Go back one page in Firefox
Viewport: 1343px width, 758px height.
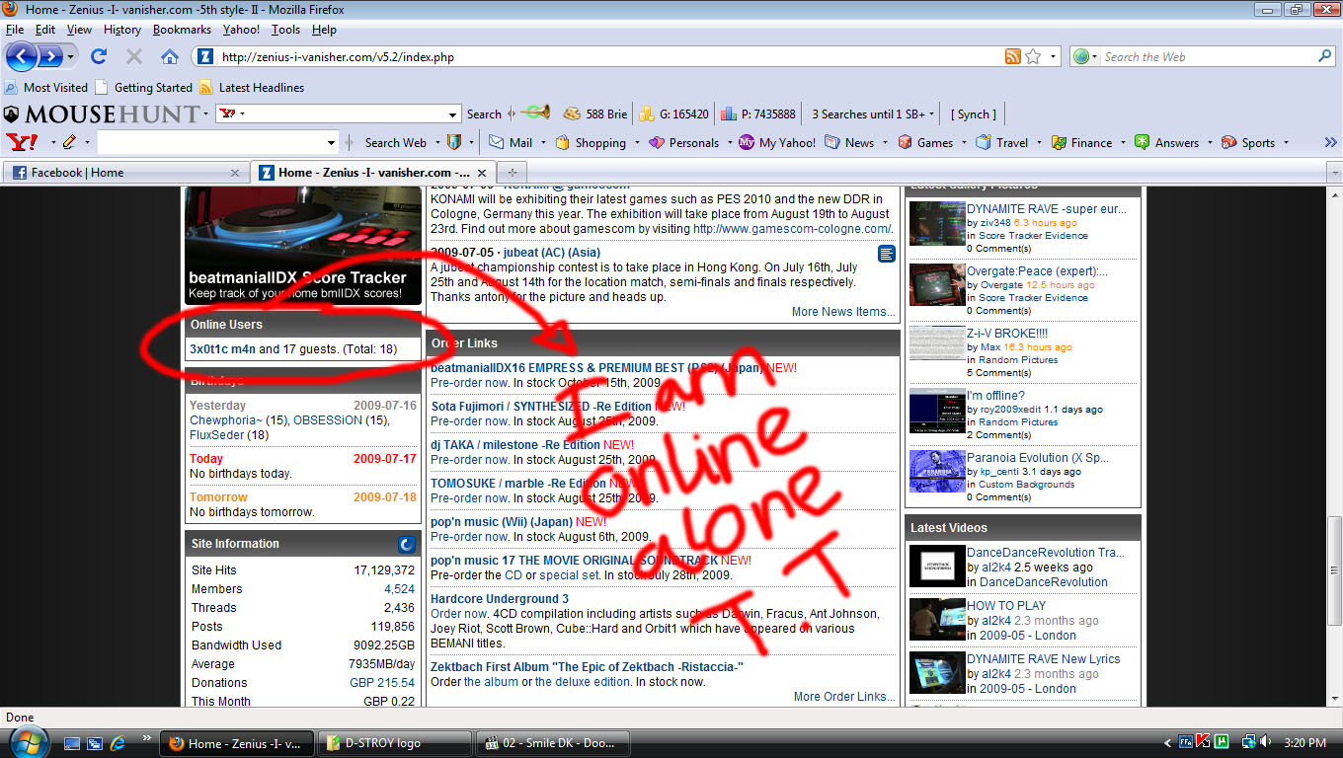coord(22,56)
